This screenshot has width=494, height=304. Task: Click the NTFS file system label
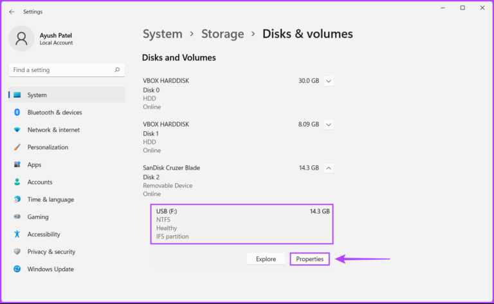(163, 220)
